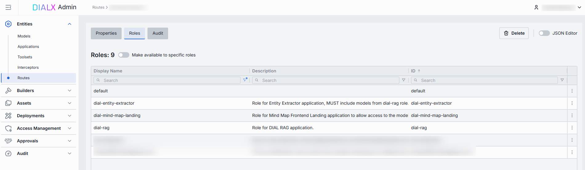
Task: Click the Description column filter icon
Action: click(x=403, y=80)
